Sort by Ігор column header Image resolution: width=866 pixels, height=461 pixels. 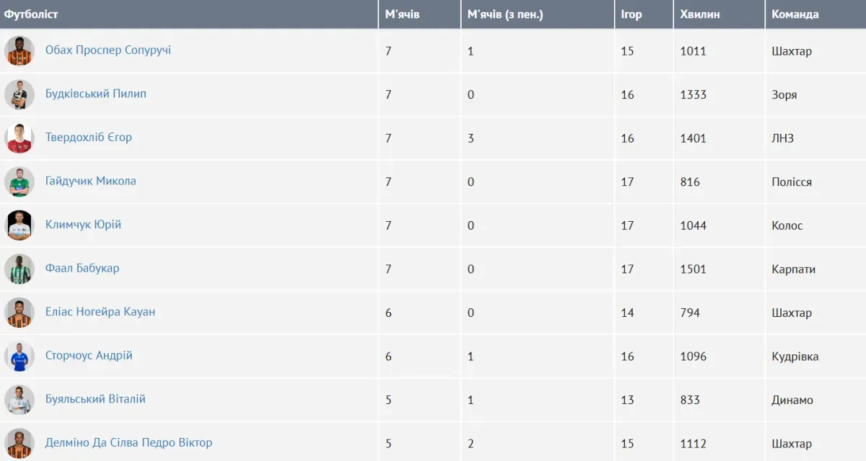[631, 14]
